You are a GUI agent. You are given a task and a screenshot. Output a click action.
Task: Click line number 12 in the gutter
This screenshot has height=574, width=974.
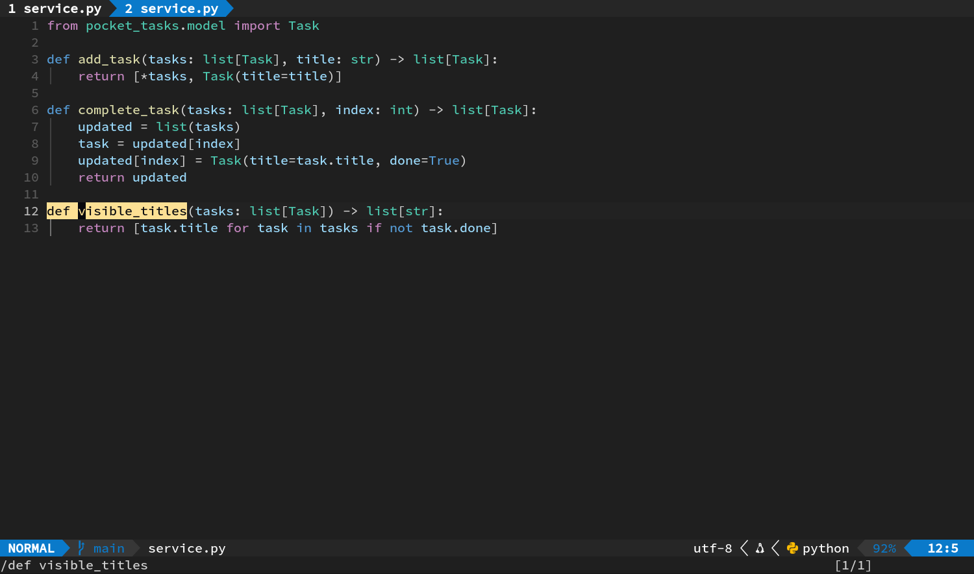click(x=31, y=211)
